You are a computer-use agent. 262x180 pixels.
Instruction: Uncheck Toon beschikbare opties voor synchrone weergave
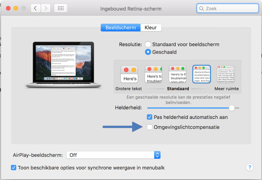(x=13, y=167)
